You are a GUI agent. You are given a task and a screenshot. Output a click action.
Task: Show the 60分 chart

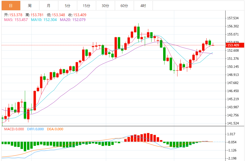[124, 5]
